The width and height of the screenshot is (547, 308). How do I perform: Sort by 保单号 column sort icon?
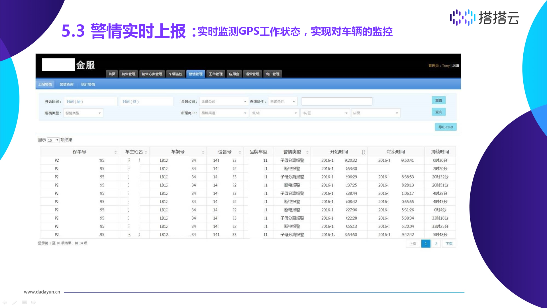(115, 152)
